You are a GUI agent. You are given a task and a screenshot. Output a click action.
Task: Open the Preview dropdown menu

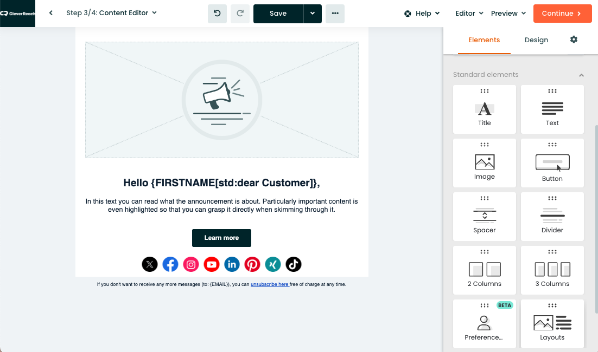click(x=508, y=14)
